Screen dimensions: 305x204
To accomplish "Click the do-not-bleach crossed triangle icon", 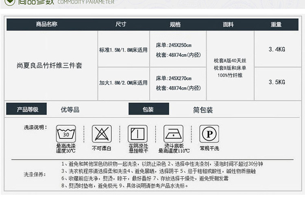I will tap(101, 133).
